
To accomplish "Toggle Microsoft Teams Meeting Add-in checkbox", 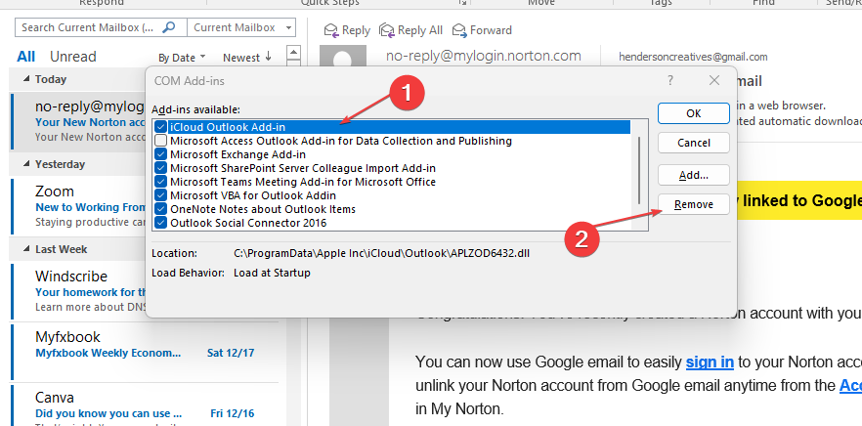I will point(161,182).
